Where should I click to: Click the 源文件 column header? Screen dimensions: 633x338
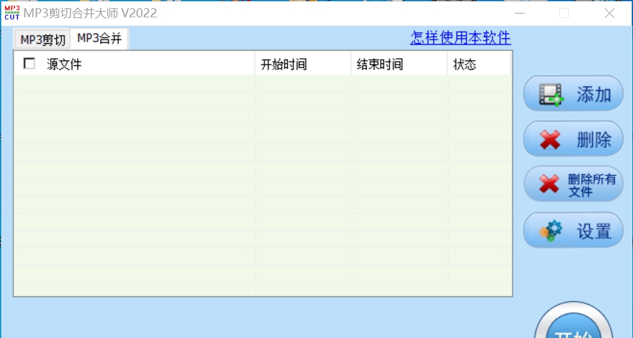135,63
